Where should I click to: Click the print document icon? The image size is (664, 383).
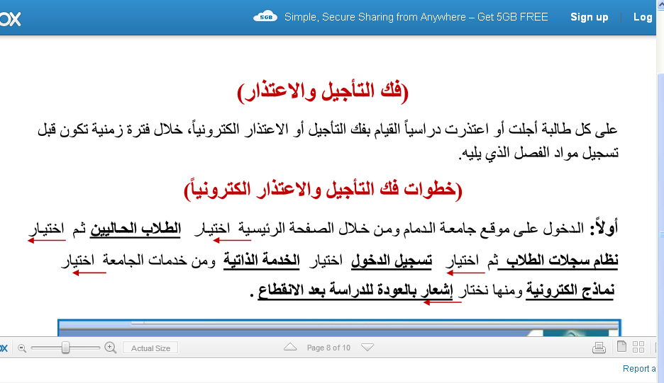point(599,348)
